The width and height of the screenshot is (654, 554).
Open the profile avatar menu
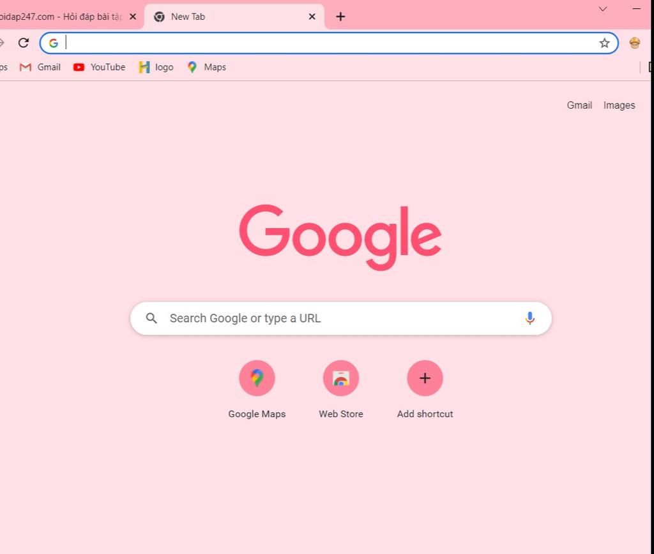tap(635, 43)
